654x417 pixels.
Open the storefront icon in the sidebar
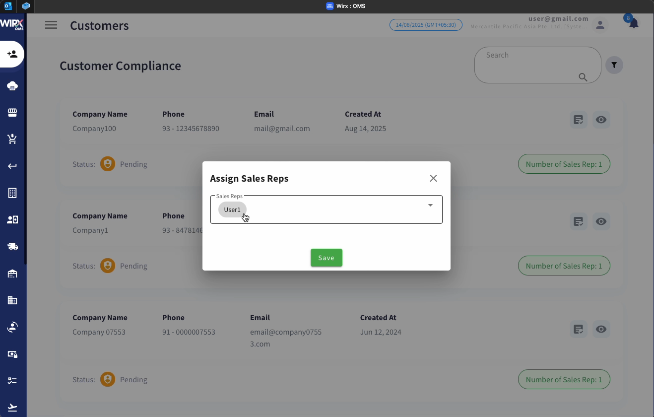(x=12, y=112)
